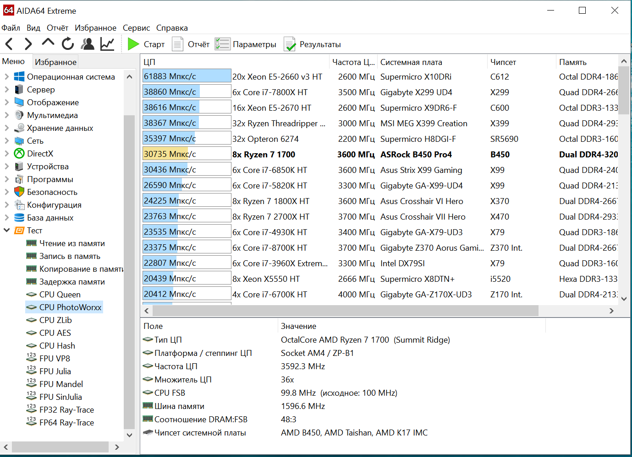Click the 6x Core i7-8700K HT entry
Image resolution: width=632 pixels, height=457 pixels.
click(269, 248)
